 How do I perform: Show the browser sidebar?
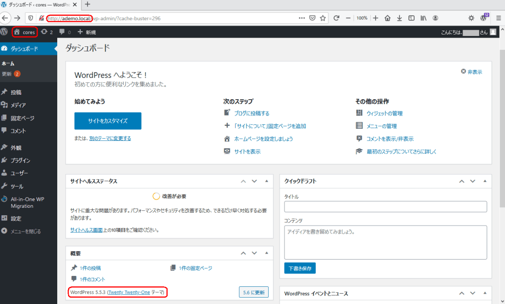[411, 18]
